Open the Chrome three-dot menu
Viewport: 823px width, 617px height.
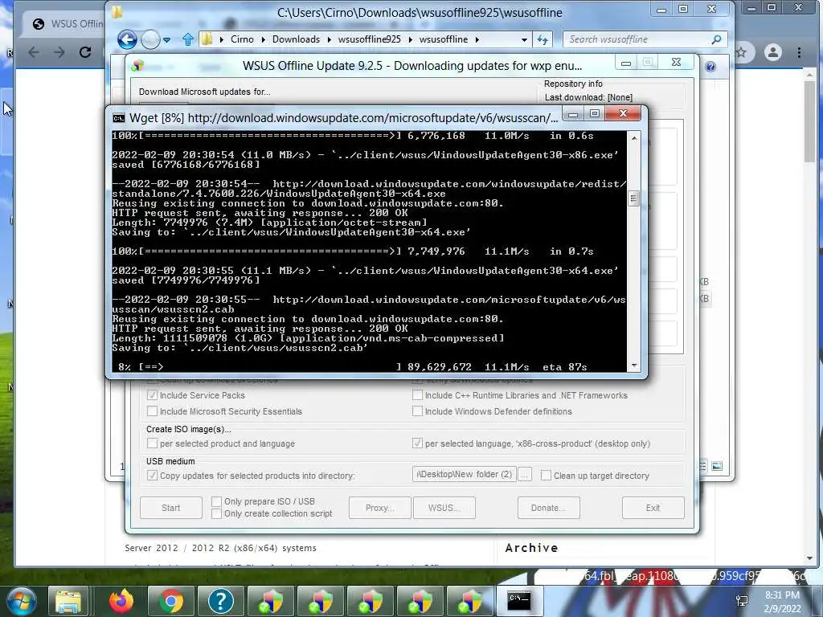pyautogui.click(x=799, y=52)
